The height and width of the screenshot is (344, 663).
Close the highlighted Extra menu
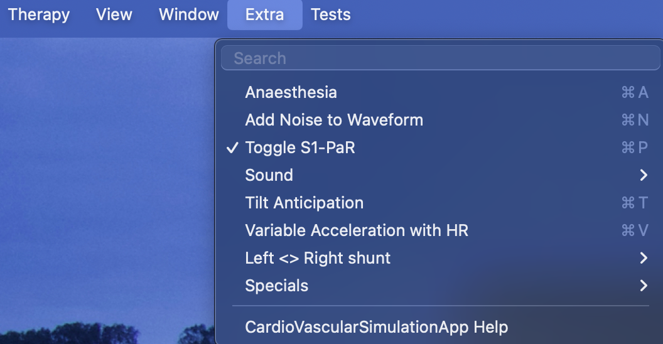264,14
